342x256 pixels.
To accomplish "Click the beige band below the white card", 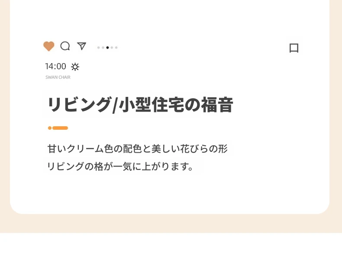I will pyautogui.click(x=171, y=224).
